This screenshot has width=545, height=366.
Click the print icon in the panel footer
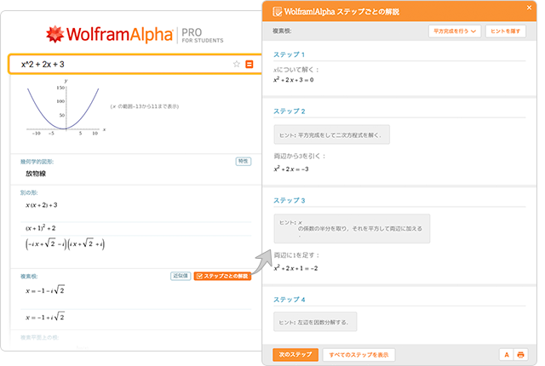pos(521,354)
